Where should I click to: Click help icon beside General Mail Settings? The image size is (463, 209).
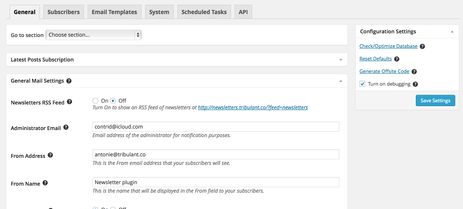point(69,81)
